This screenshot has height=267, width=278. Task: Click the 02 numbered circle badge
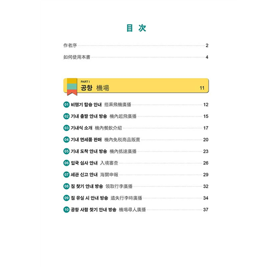click(66, 116)
